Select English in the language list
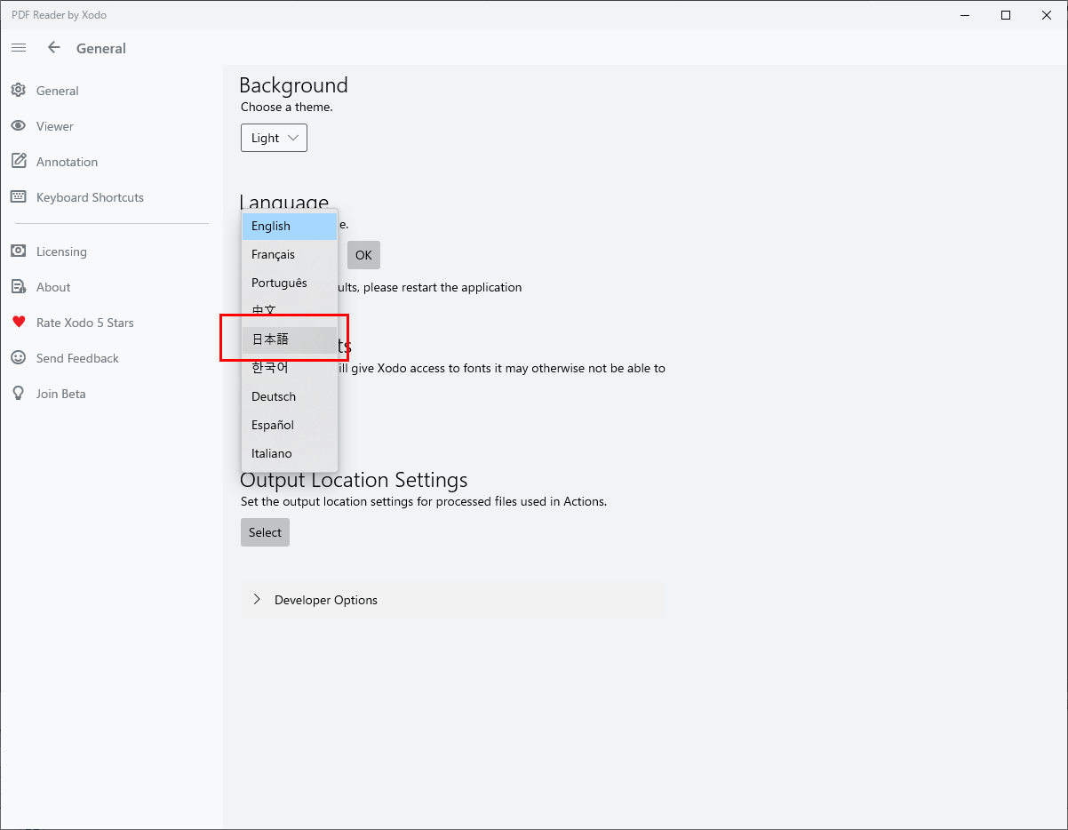Screen dimensions: 1068x830 click(290, 226)
